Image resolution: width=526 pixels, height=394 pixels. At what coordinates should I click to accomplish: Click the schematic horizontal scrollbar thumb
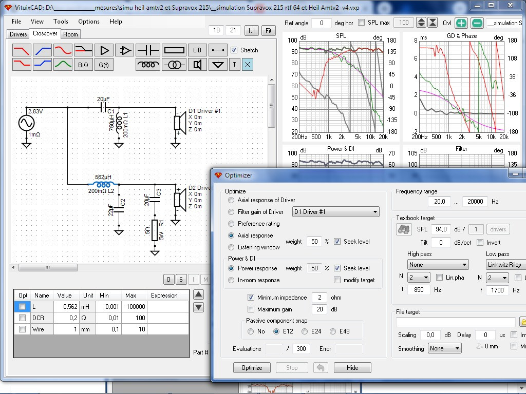click(47, 267)
